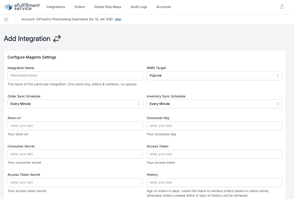The image size is (294, 199).
Task: Click into the Consumer Key field
Action: [214, 126]
